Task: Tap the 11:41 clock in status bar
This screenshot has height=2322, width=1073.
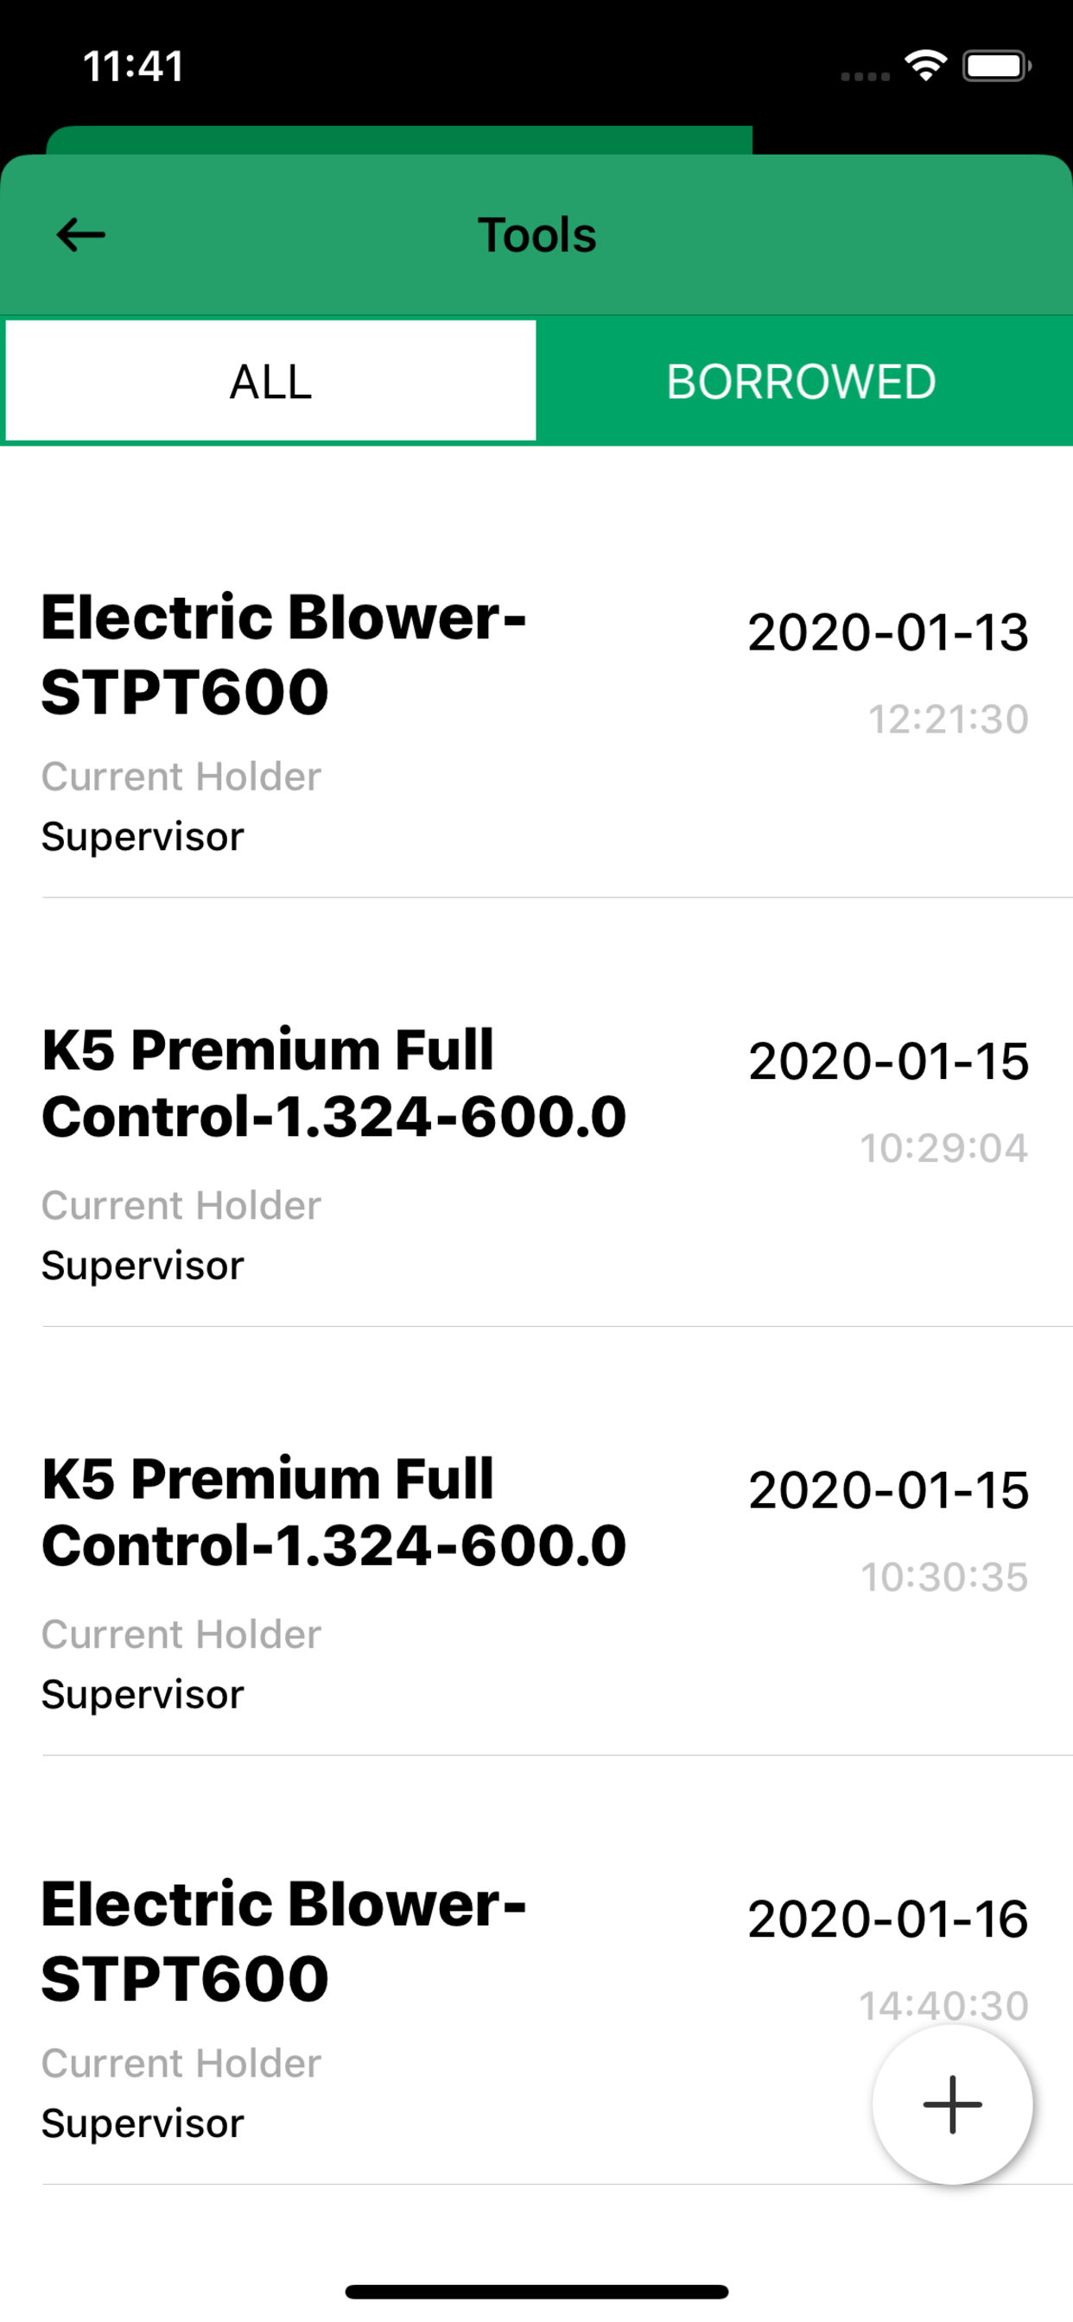Action: [x=133, y=66]
